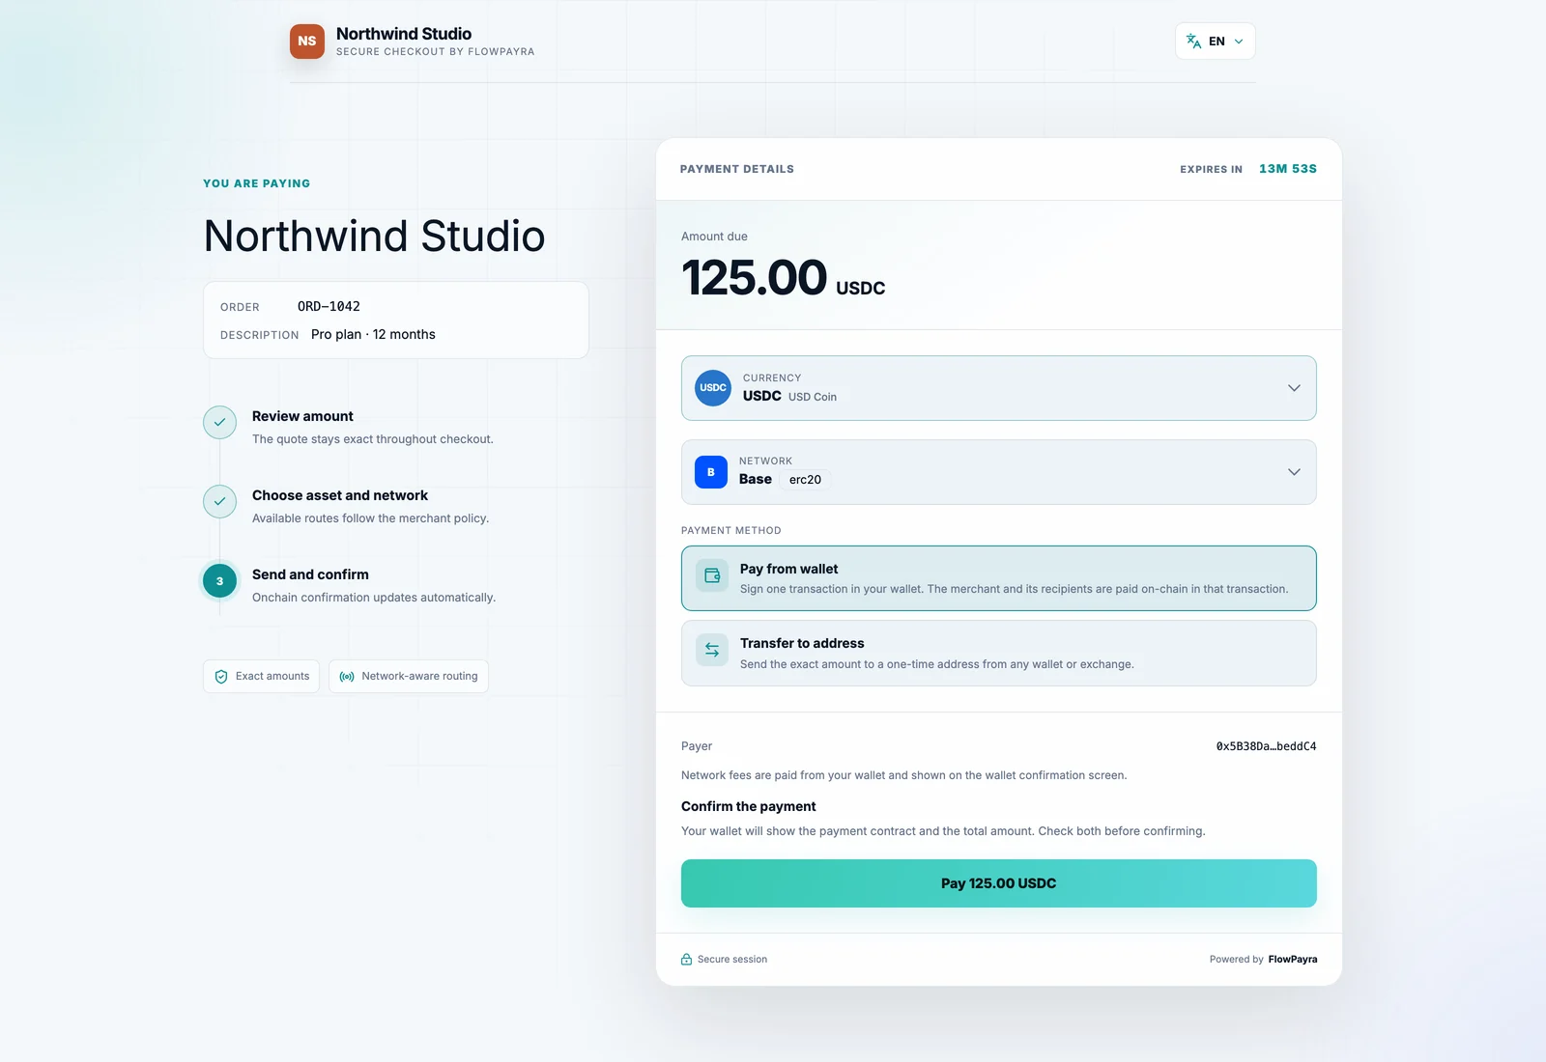
Task: Click the Exact amounts shield icon
Action: [x=221, y=676]
